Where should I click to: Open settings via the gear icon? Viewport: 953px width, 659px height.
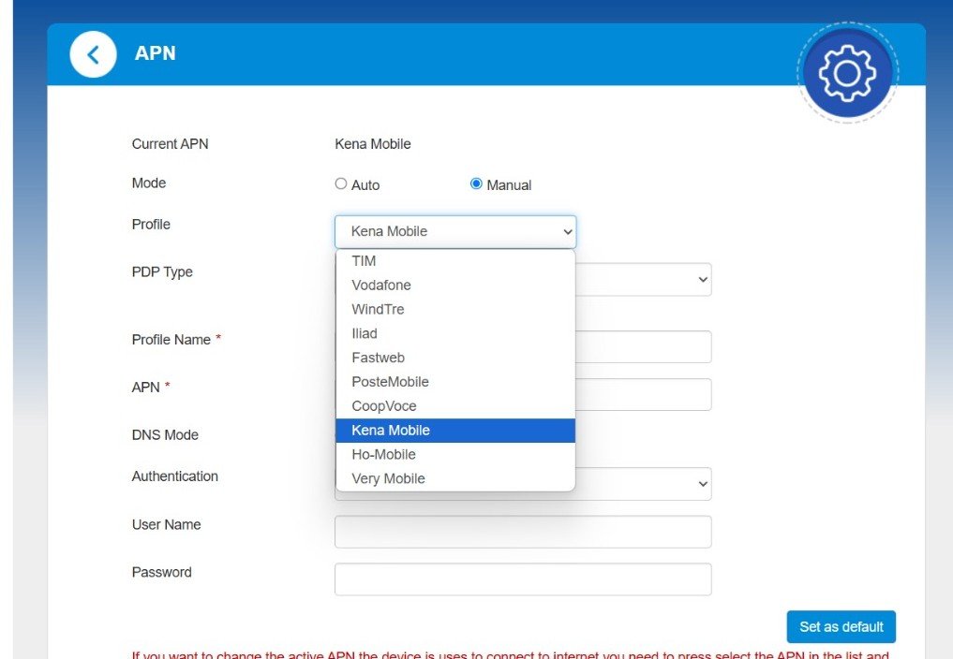(847, 73)
